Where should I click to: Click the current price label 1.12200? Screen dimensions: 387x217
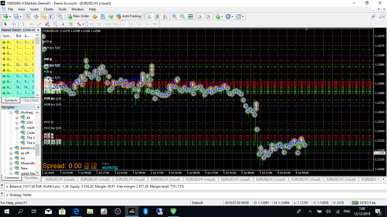[380, 153]
